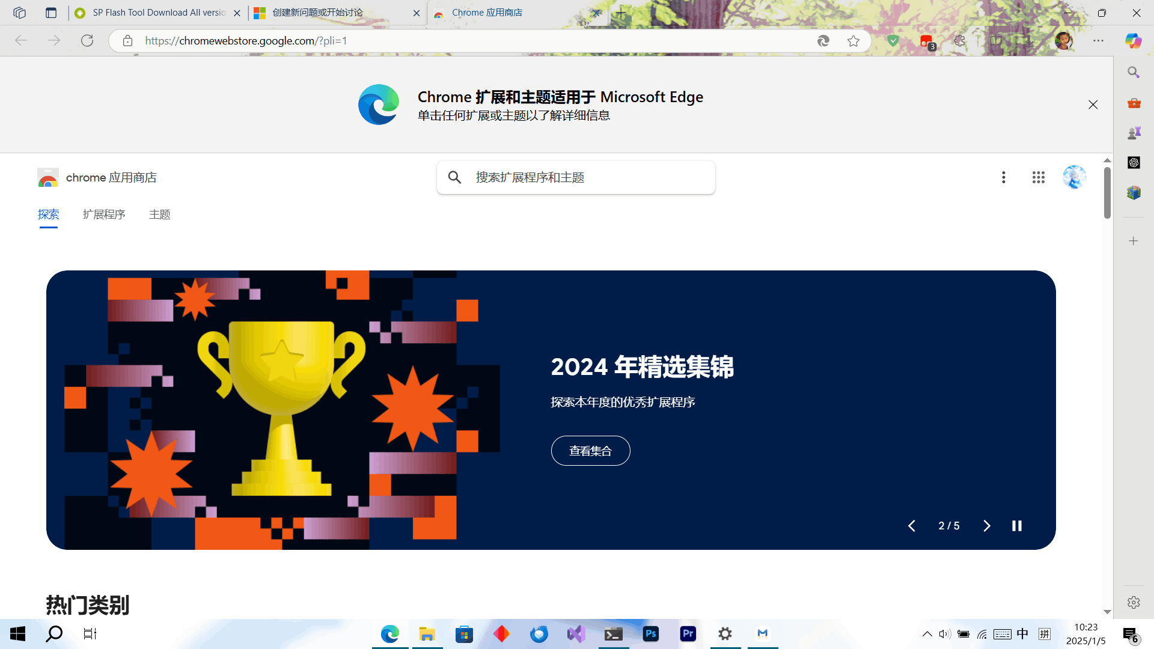Open the browser Extensions puzzle icon

tap(959, 41)
